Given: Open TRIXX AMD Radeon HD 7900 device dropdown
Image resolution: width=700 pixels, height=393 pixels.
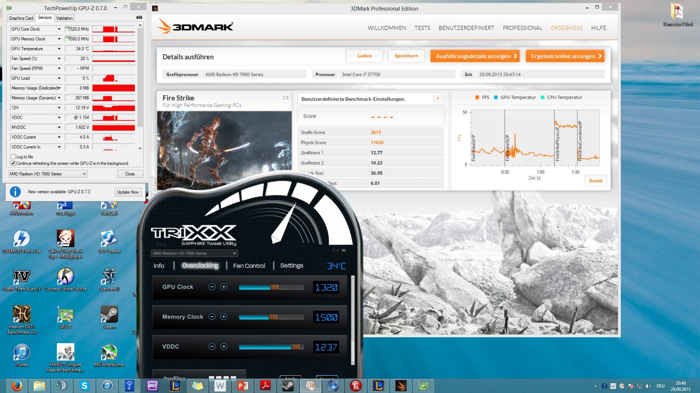Looking at the screenshot, I should coord(194,253).
